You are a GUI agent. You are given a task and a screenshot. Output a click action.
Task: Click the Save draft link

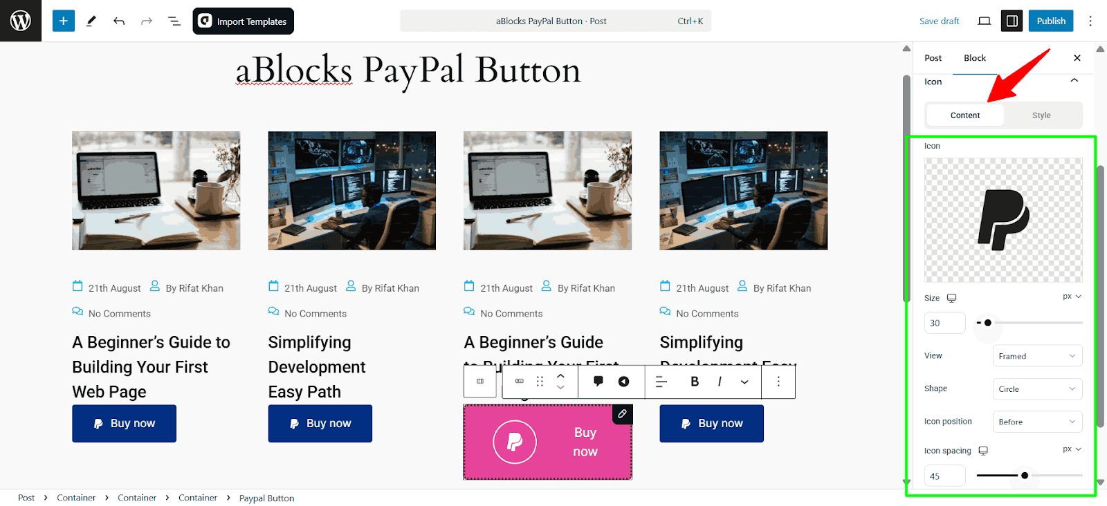click(x=939, y=21)
